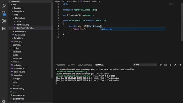Click line number 13 in gutter

(x=58, y=37)
